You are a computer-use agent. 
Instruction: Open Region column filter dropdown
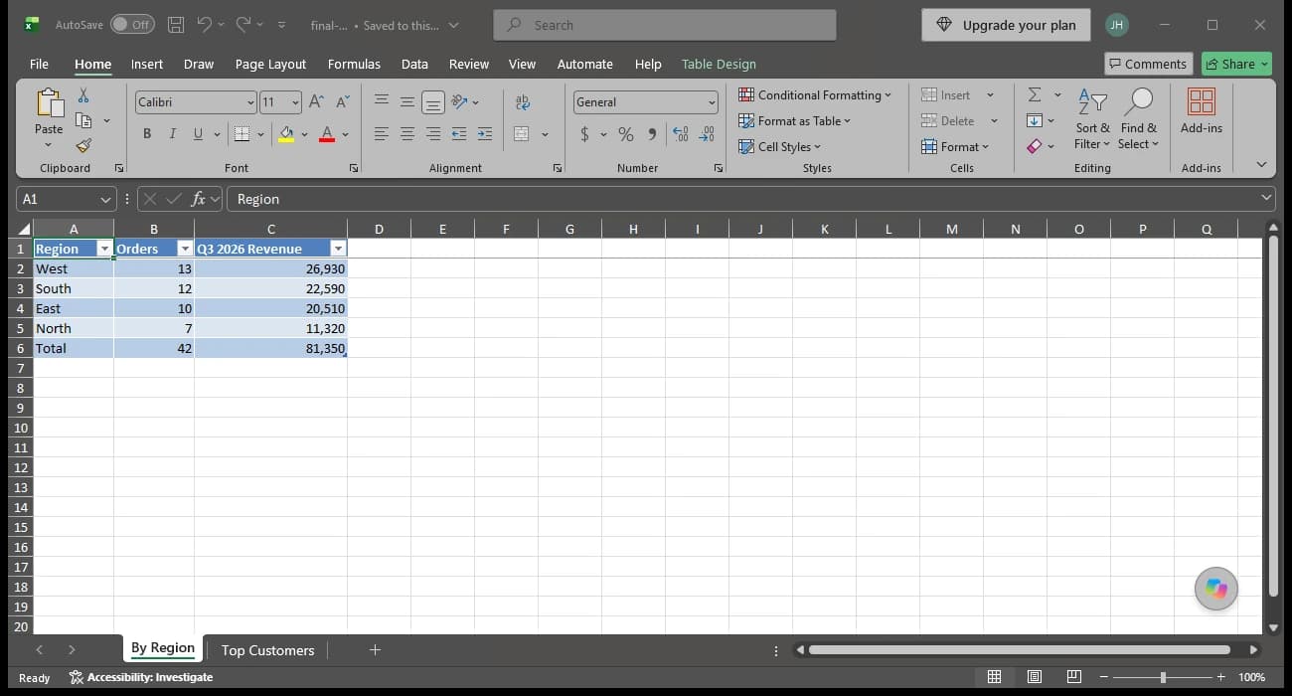(x=104, y=249)
